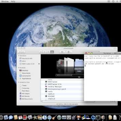Select the All Images saved search
Viewport: 121px width, 121px height.
[25, 93]
